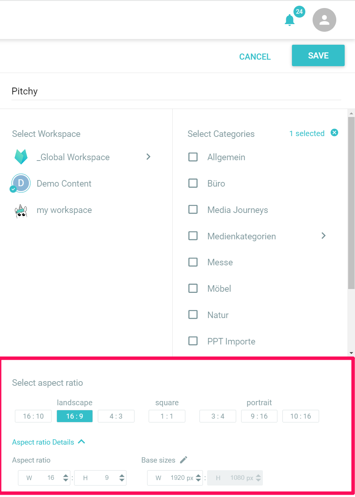Clear selected categories with the X icon
This screenshot has width=355, height=497.
coord(334,133)
